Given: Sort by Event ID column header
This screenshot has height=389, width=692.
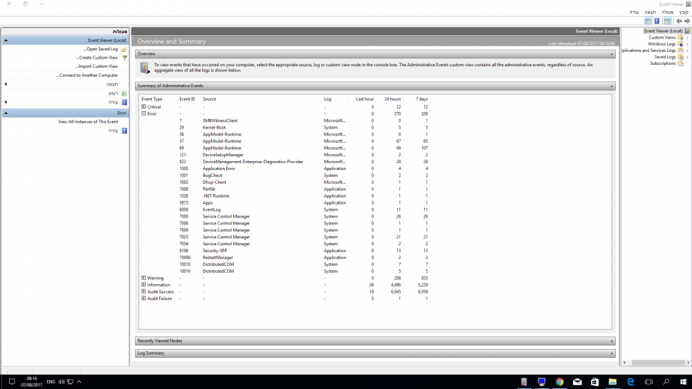Looking at the screenshot, I should point(187,99).
